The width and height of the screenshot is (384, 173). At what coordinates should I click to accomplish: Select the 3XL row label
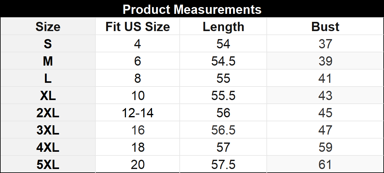[48, 130]
